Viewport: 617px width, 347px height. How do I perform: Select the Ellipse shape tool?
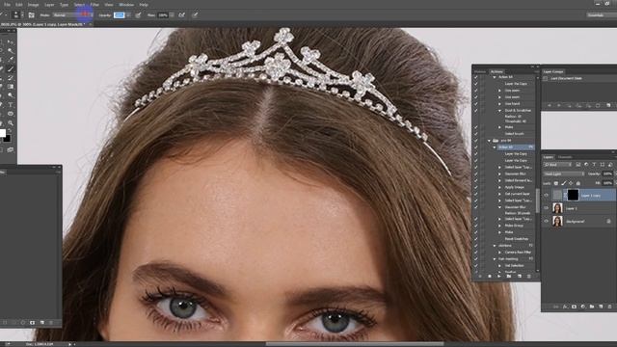pos(11,114)
